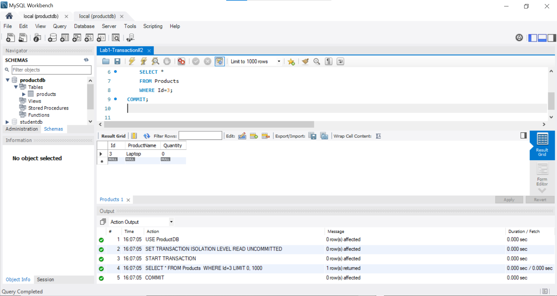This screenshot has width=557, height=296.
Task: Click the Reconnect to DBMS toolbar icon
Action: pyautogui.click(x=130, y=38)
